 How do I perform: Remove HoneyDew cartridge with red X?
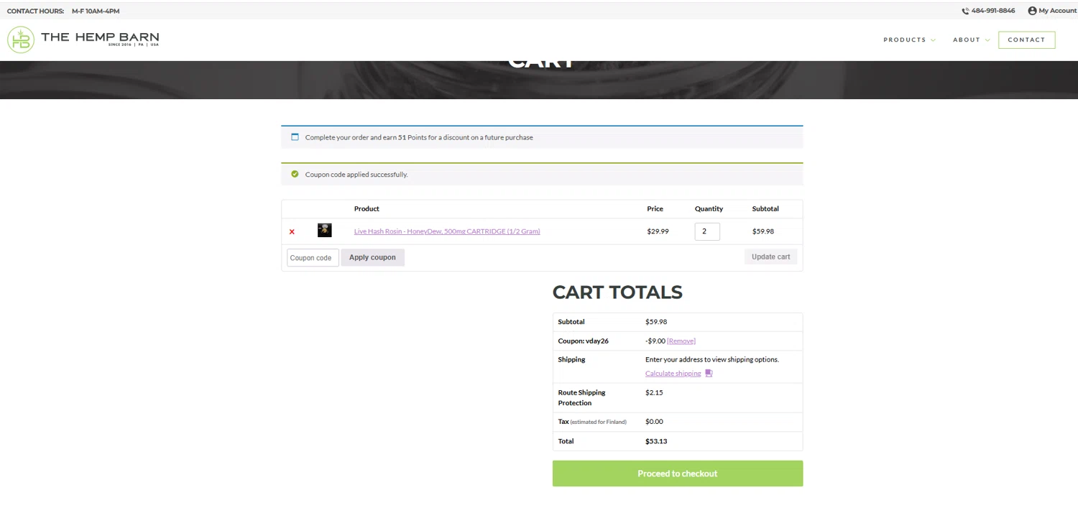(292, 231)
